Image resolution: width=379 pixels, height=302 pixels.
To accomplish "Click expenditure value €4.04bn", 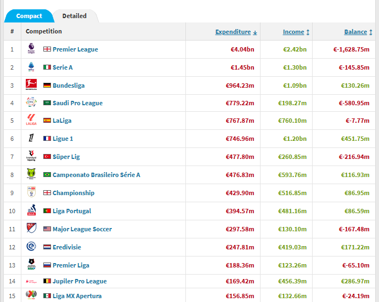I will [x=242, y=49].
